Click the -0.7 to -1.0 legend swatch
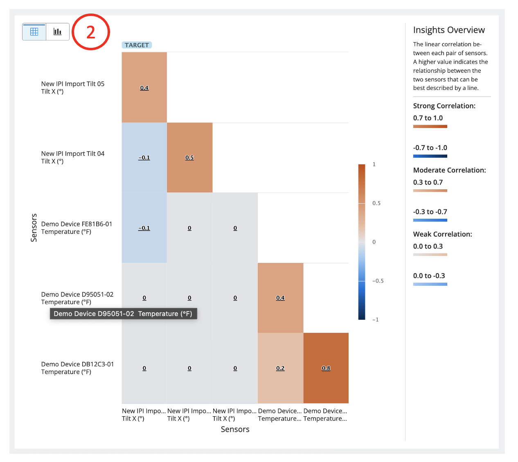This screenshot has width=518, height=462. click(x=430, y=156)
